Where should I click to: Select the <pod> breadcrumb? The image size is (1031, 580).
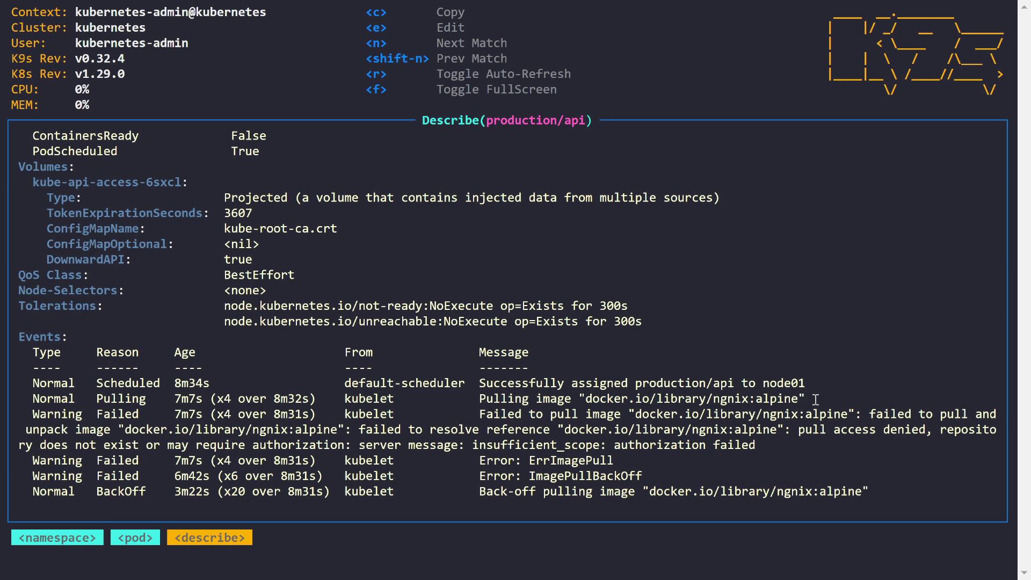[135, 538]
